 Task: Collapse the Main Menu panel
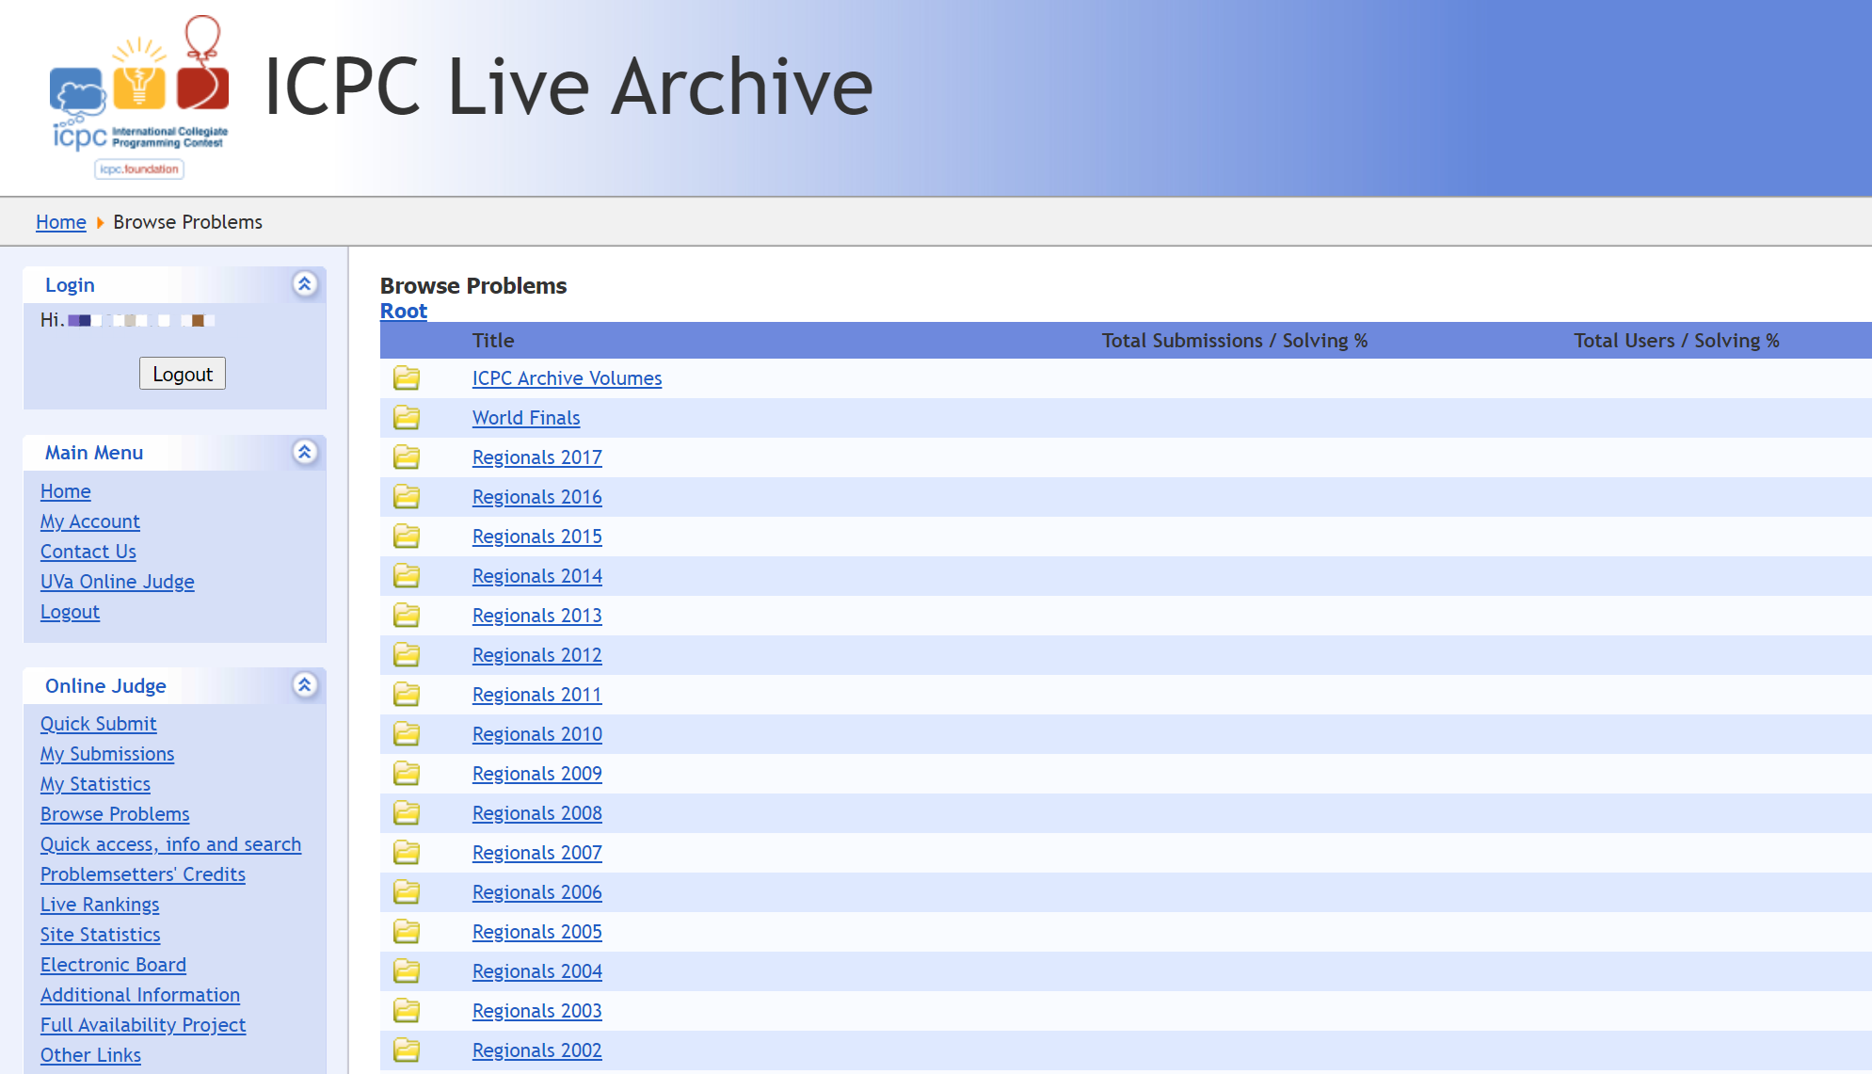pyautogui.click(x=304, y=452)
